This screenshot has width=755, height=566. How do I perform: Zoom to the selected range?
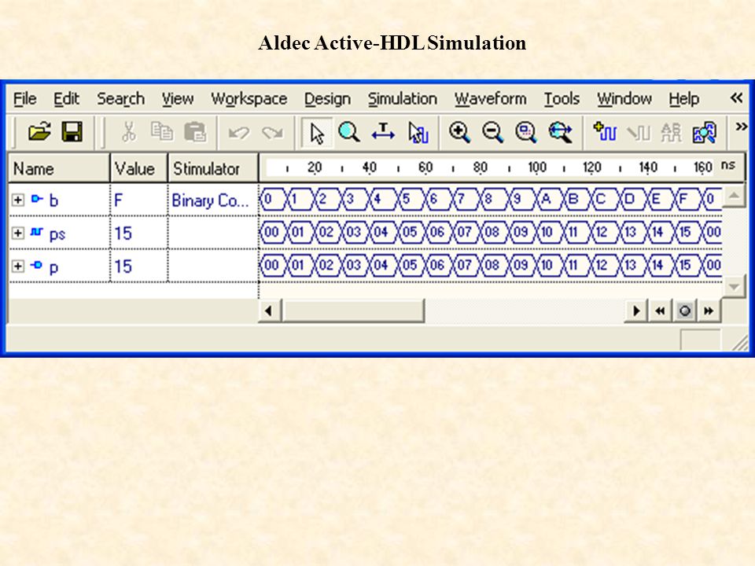click(x=526, y=132)
